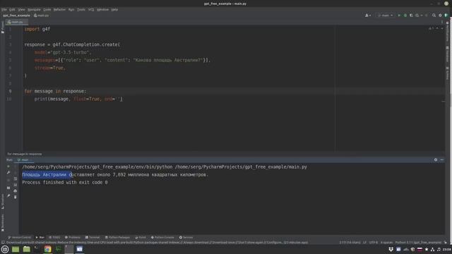This screenshot has height=254, width=452.
Task: Open the VCS menu
Action: pos(91,9)
